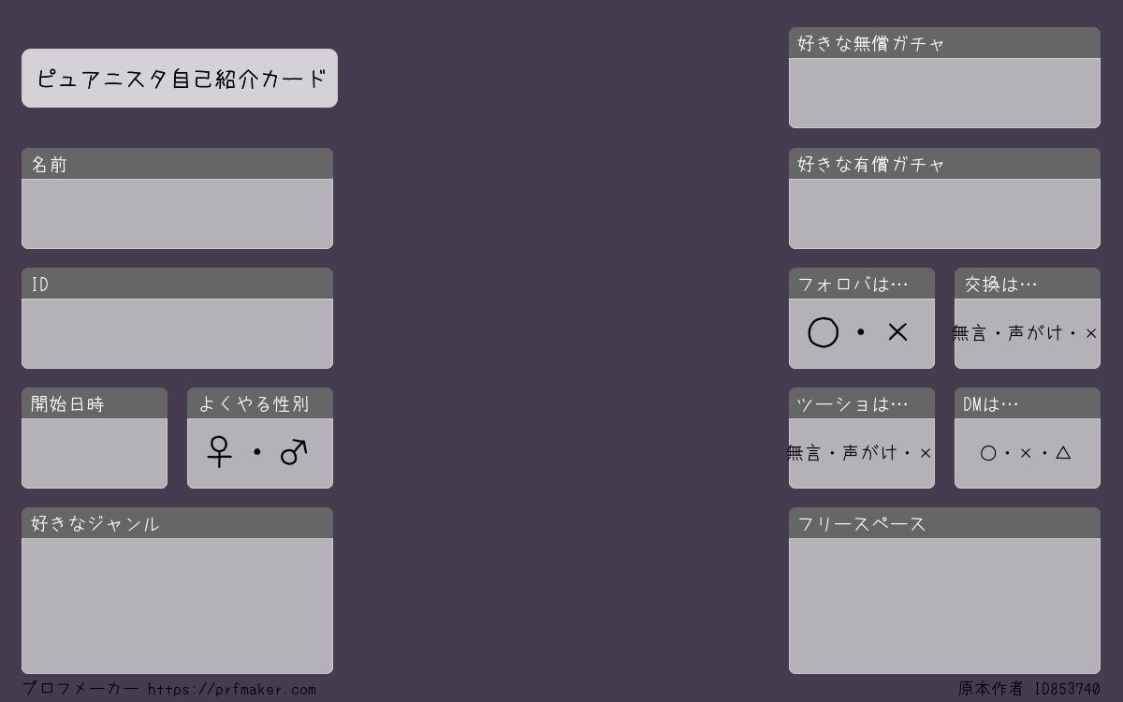
Task: Select the female symbol under よくやる性別
Action: tap(219, 452)
